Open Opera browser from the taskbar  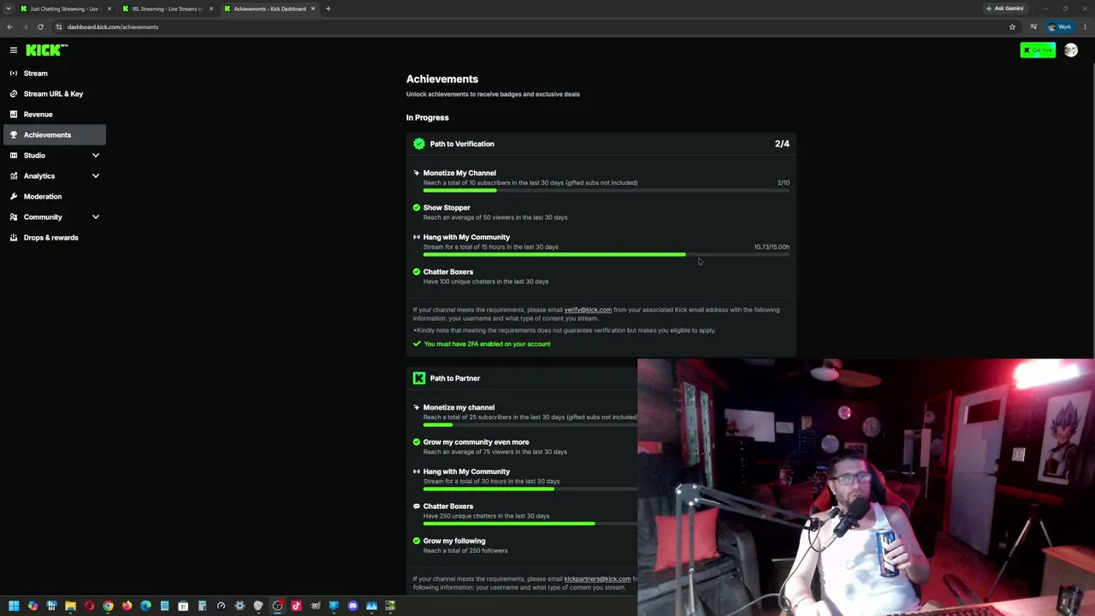pos(89,606)
